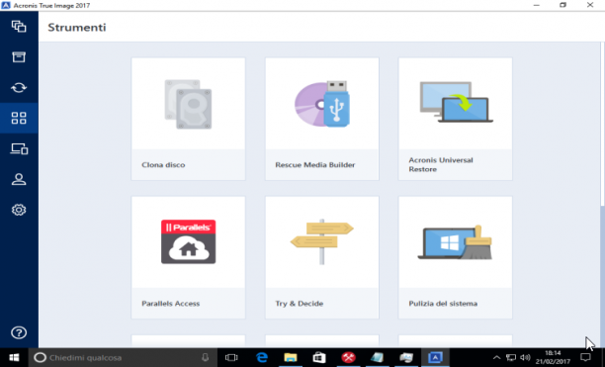Open the Windows Store from taskbar

pos(319,358)
